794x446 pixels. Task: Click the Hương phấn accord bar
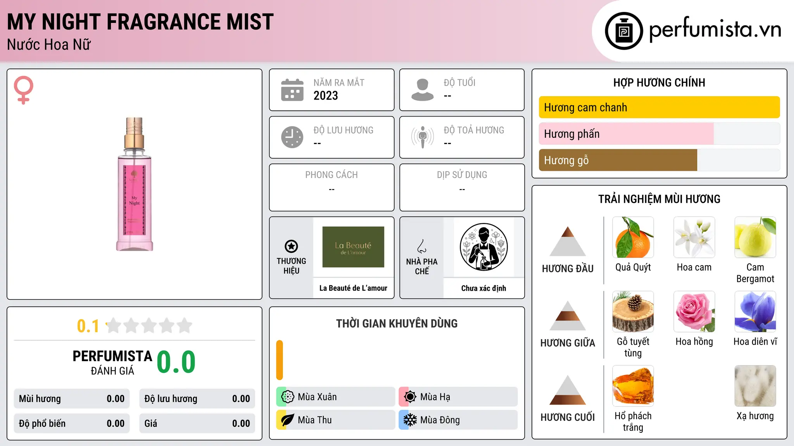coord(659,134)
